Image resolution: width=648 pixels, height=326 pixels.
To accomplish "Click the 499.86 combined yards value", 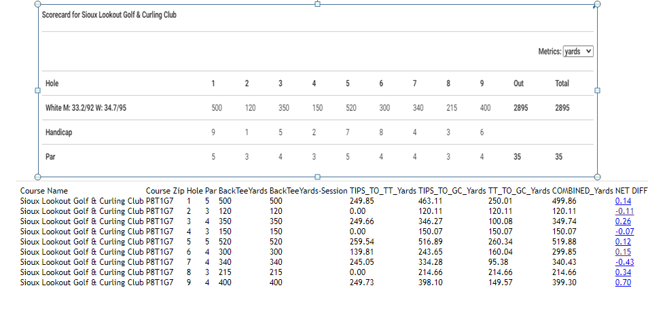I will click(564, 201).
